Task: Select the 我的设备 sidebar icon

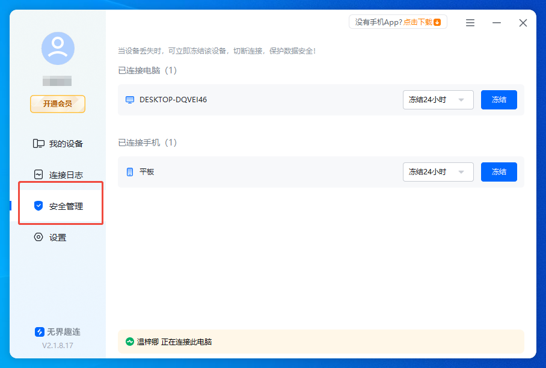Action: coord(38,143)
